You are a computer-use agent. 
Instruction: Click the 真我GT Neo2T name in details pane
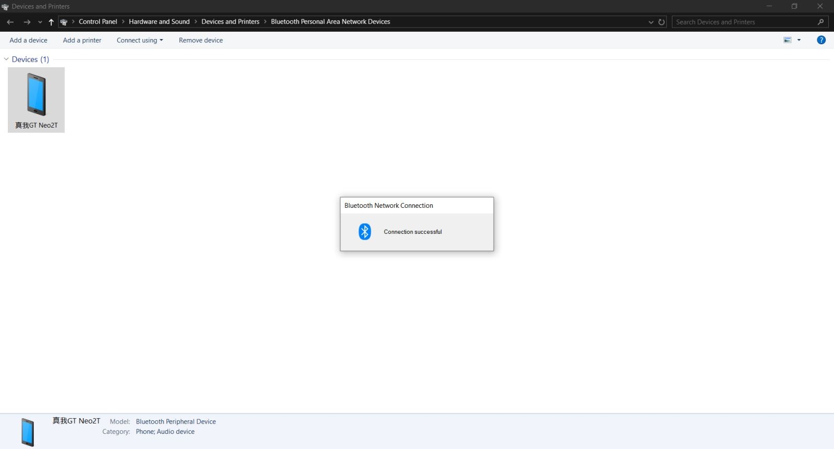point(76,421)
